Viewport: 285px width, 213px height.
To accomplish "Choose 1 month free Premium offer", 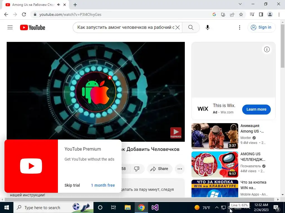I will coord(103,185).
